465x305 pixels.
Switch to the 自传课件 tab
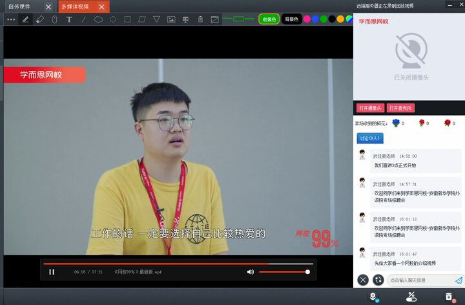pyautogui.click(x=19, y=6)
